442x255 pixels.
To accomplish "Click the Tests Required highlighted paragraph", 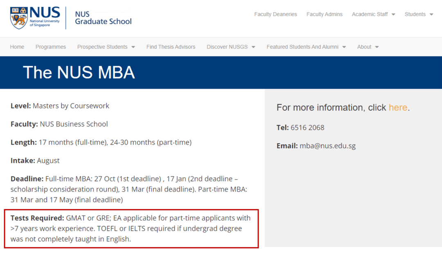I will pos(131,228).
